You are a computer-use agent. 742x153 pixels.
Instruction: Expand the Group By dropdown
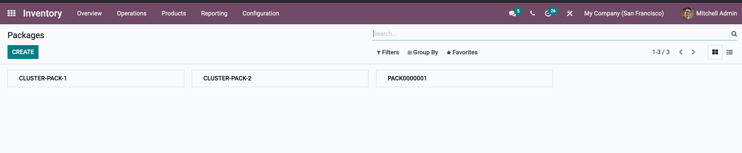click(x=423, y=52)
